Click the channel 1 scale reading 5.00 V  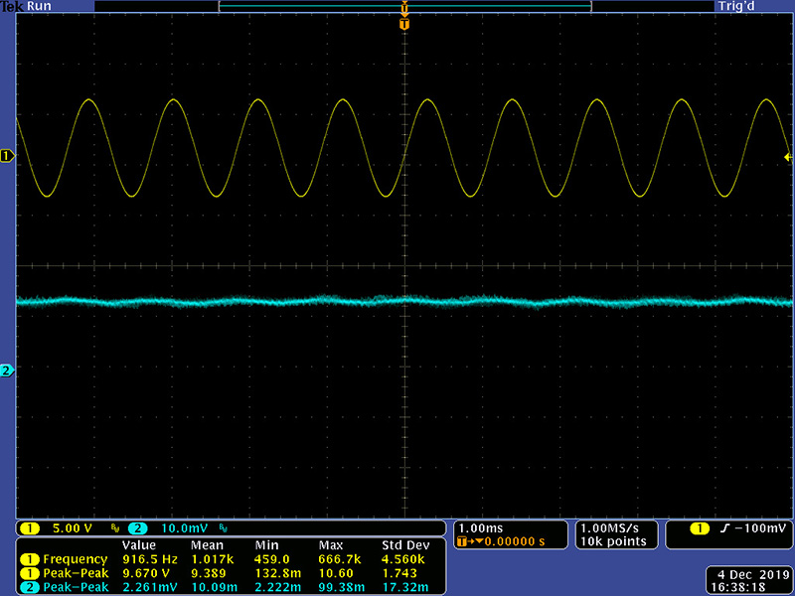coord(72,528)
